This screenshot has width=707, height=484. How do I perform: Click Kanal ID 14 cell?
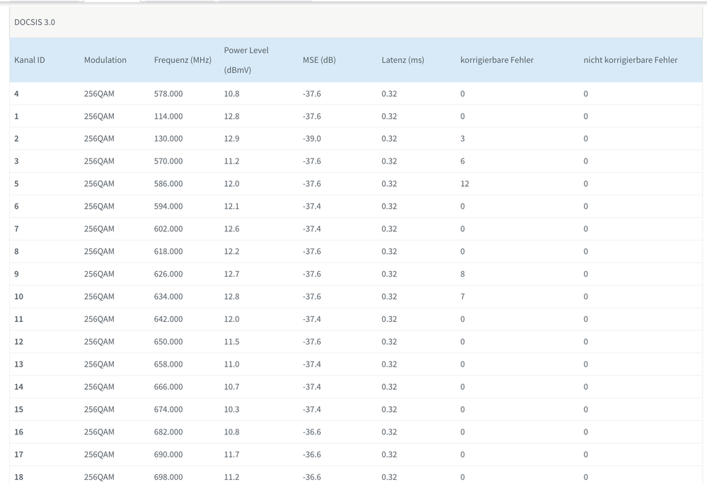coord(18,386)
